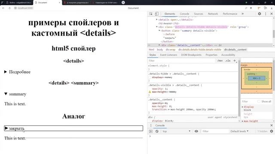Click div.details.details-hidde.details-visible breadcrumb
275x154 pixels.
point(199,50)
